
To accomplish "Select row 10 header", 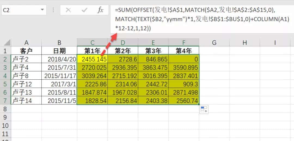I will tap(5, 126).
